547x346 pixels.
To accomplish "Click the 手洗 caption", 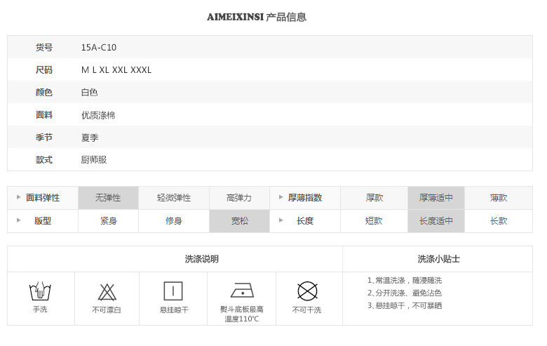I will (x=40, y=310).
